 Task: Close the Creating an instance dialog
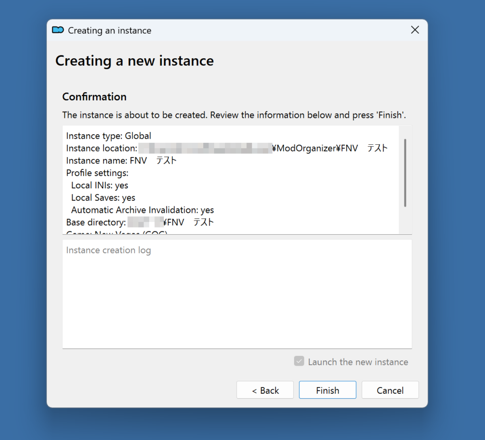[x=415, y=30]
